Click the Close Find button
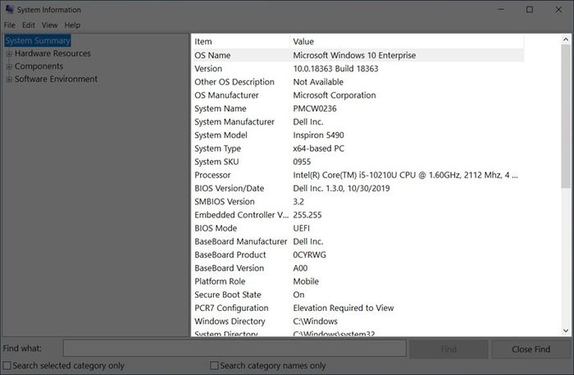 531,349
